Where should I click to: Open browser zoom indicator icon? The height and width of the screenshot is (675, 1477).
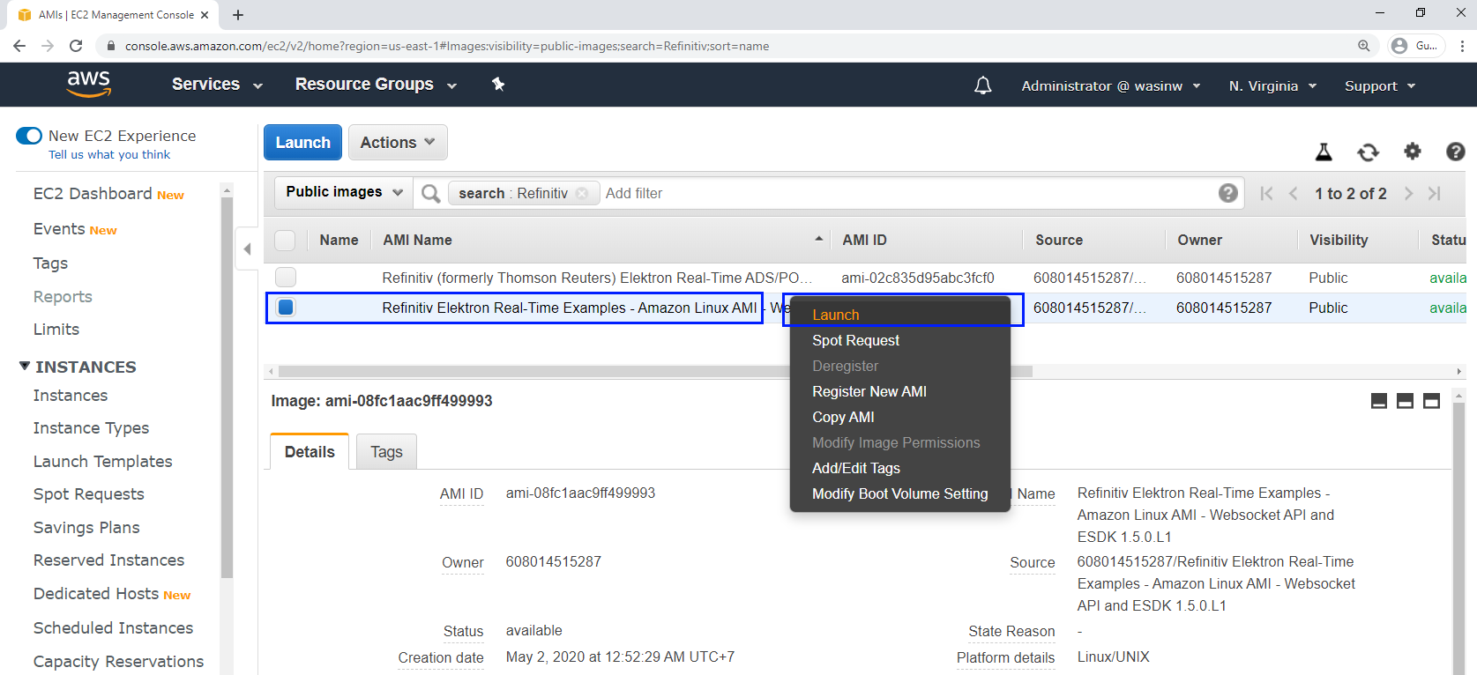1364,46
